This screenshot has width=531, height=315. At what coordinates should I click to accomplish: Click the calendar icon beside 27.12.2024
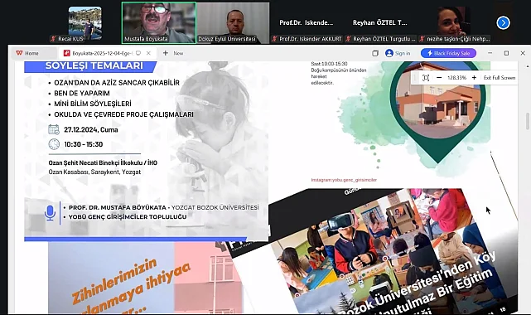[54, 129]
